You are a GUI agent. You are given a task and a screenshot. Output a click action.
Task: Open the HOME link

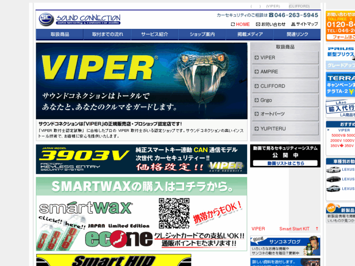(x=240, y=24)
